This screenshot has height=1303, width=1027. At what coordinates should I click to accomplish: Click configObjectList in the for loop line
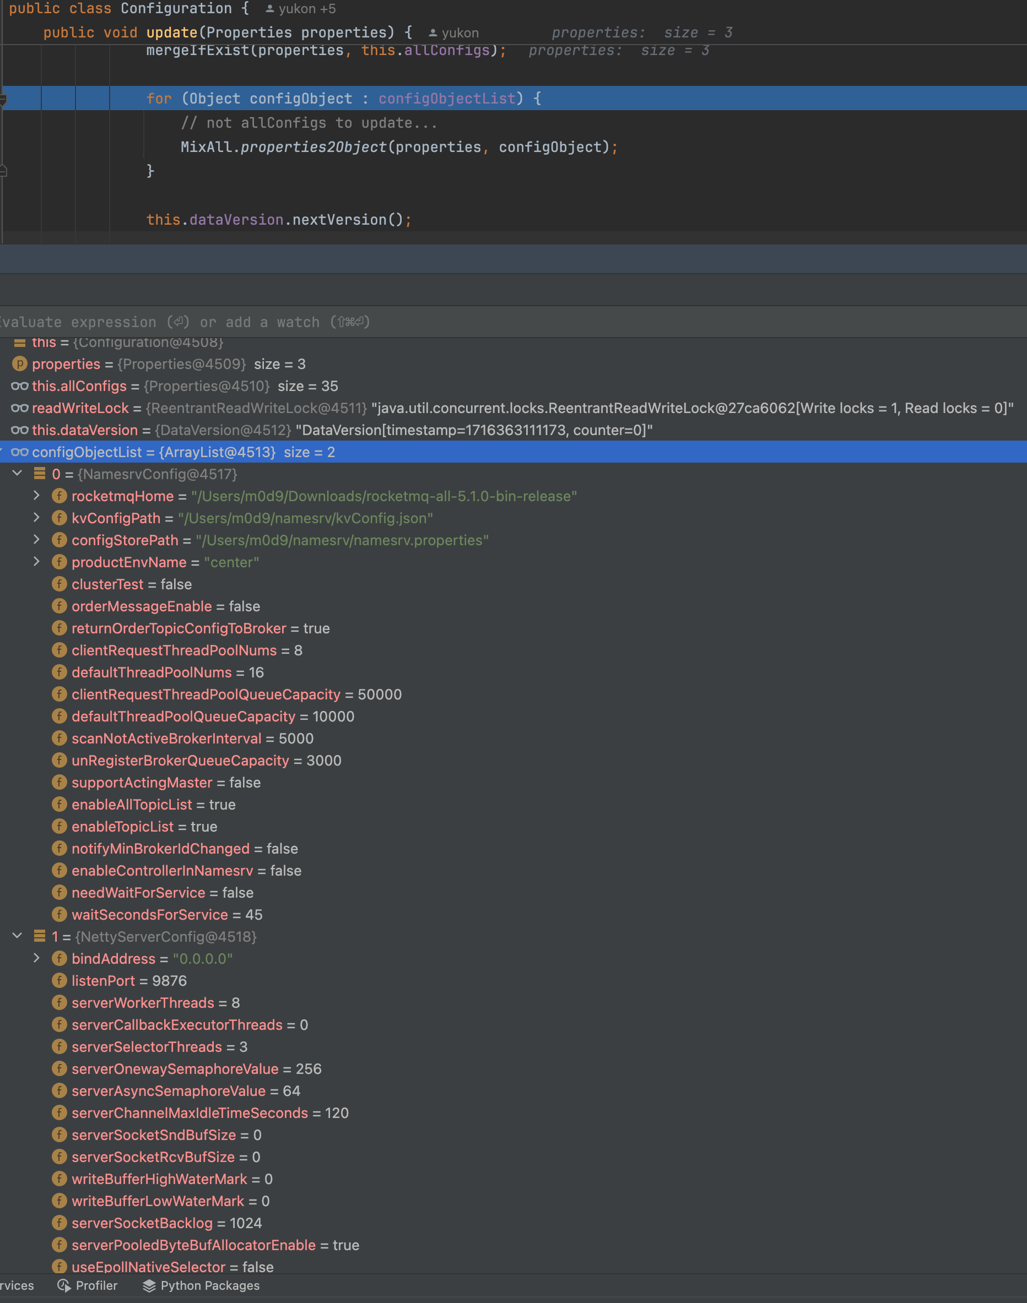point(447,99)
